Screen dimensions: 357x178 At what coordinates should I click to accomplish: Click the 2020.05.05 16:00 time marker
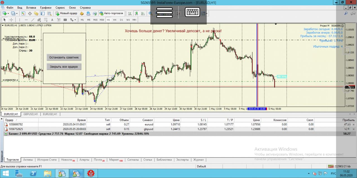[x=257, y=109]
